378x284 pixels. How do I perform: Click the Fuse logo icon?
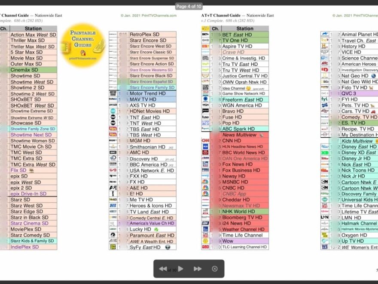(205, 117)
